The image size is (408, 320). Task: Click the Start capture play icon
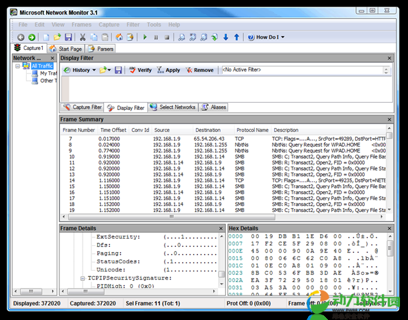pos(145,37)
